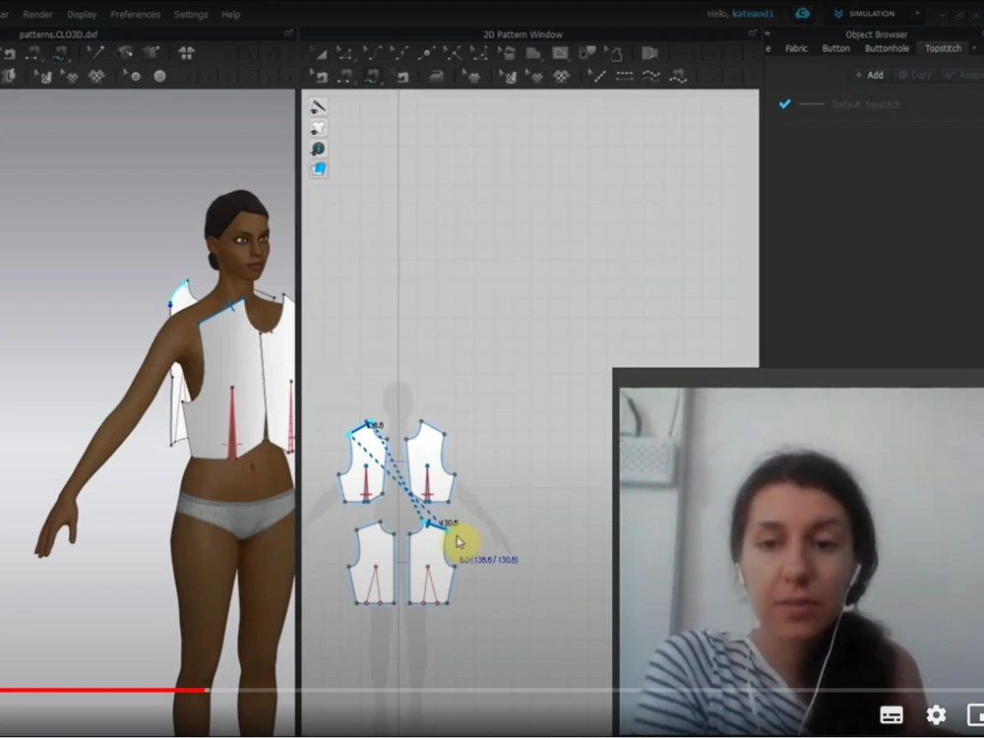Toggle seamline visibility eye icon in 2D window
This screenshot has height=738, width=984.
pos(318,107)
